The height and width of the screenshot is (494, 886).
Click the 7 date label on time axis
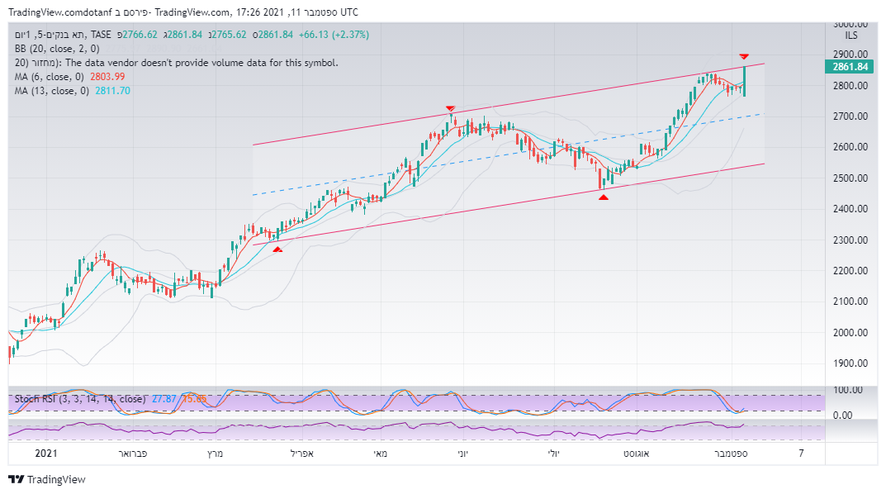point(801,454)
